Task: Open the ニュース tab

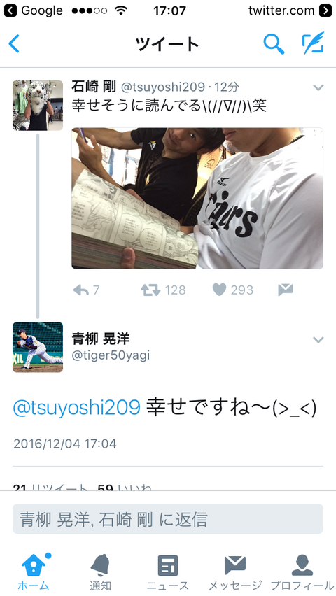Action: (x=168, y=572)
